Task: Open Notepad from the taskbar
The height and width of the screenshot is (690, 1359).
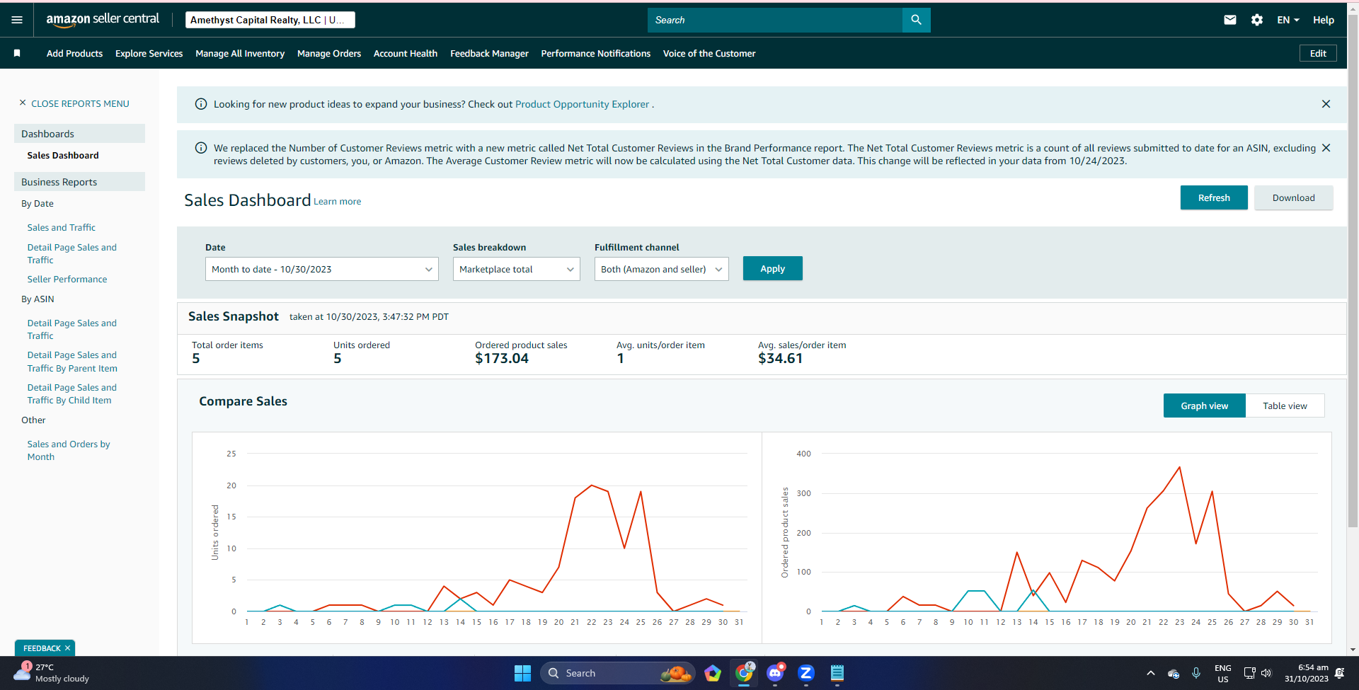Action: 837,673
